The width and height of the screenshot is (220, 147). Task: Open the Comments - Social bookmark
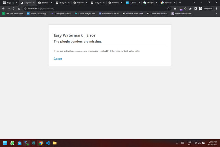109,14
